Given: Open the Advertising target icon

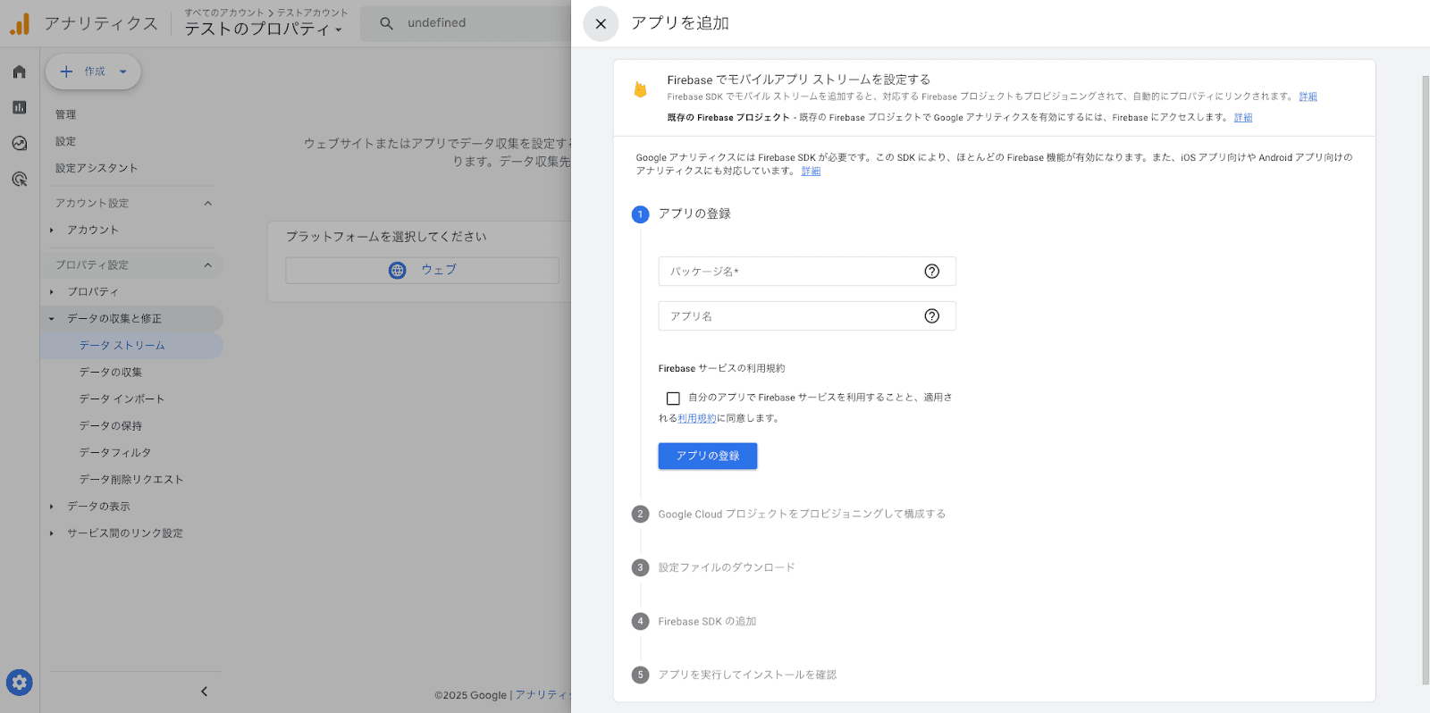Looking at the screenshot, I should (20, 179).
